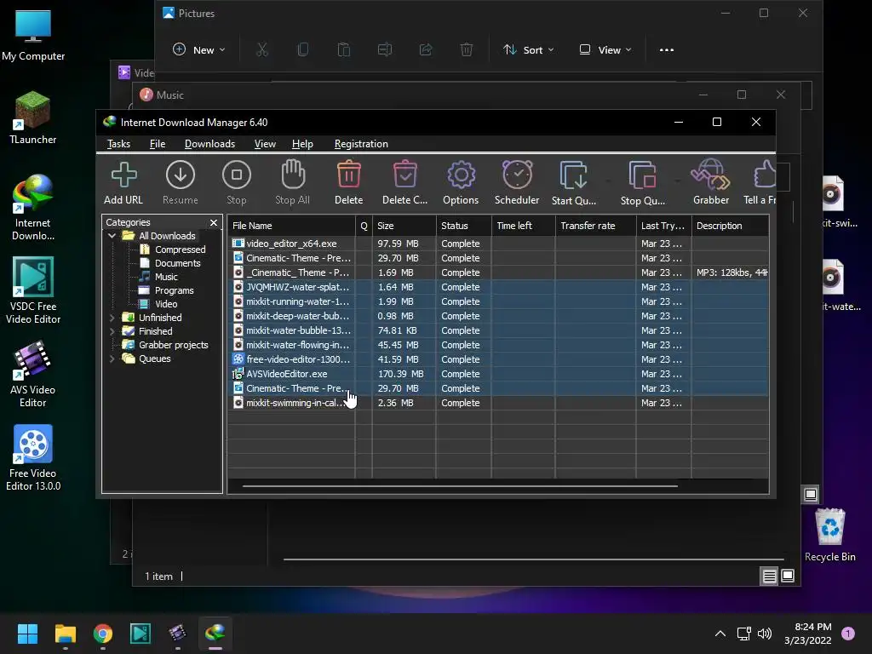Sort the list by Size column
The image size is (872, 654).
[x=404, y=226]
